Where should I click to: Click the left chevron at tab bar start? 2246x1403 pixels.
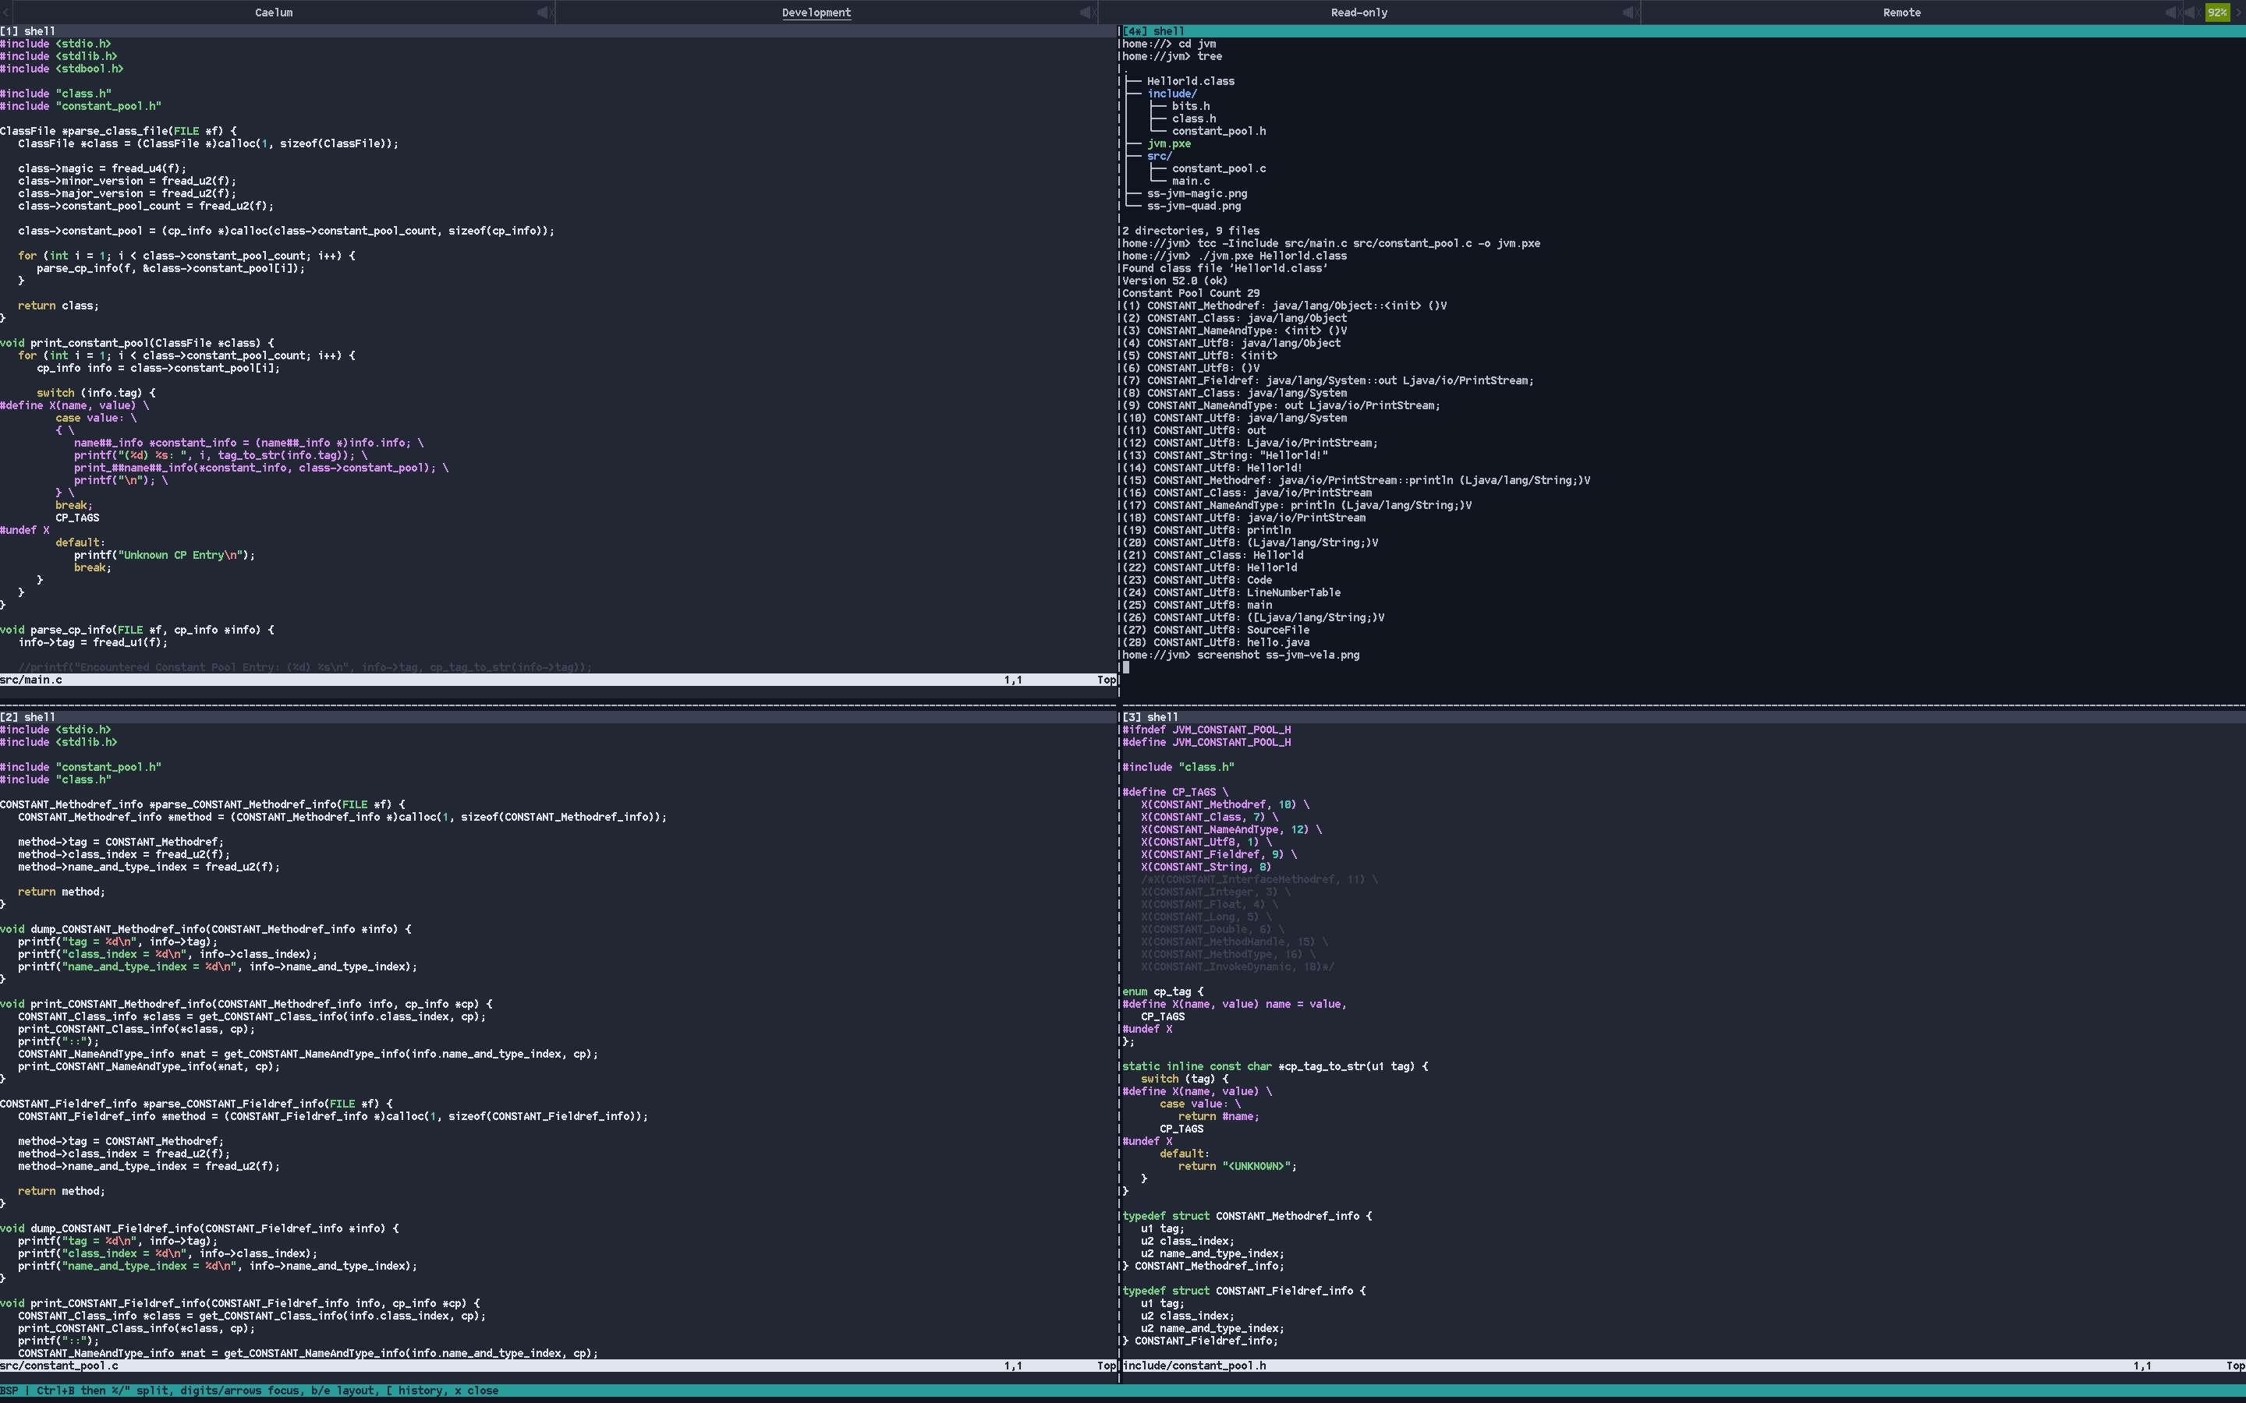5,12
